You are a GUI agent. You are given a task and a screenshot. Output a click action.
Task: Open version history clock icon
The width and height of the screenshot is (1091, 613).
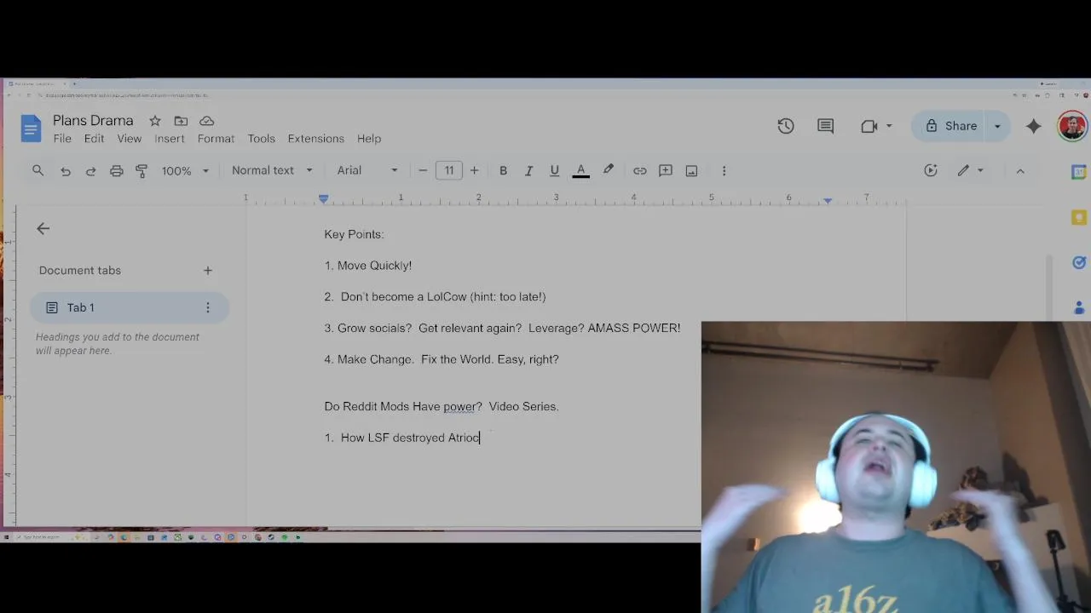(786, 126)
